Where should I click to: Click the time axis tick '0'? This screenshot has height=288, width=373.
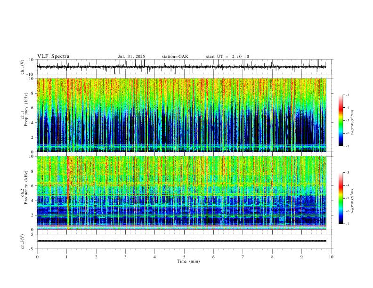(x=37, y=257)
